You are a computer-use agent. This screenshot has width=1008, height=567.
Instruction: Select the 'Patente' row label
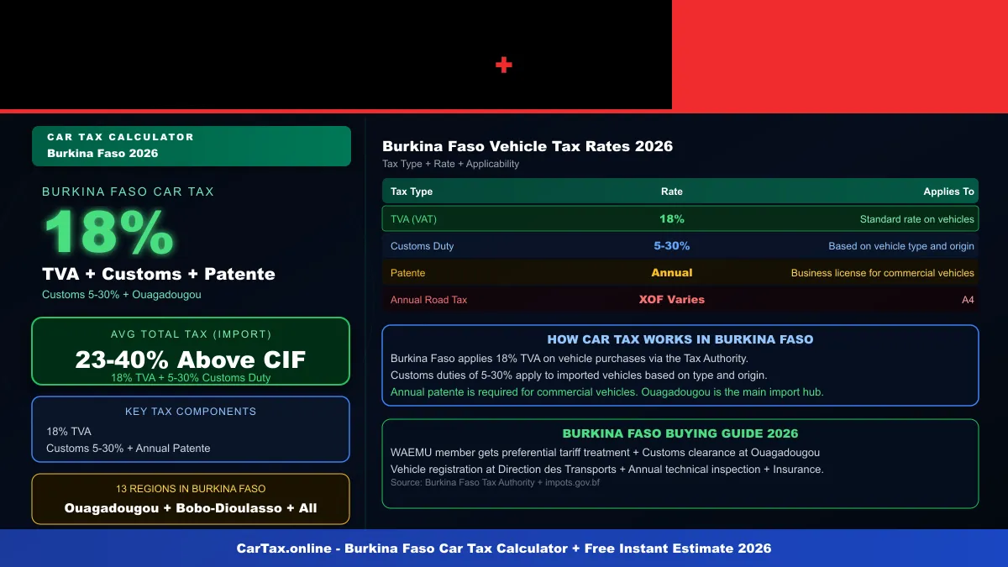[408, 273]
